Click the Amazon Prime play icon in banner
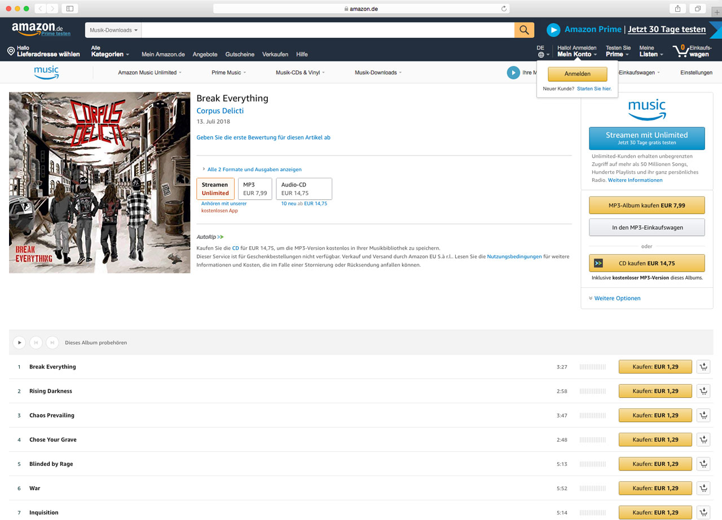Screen dimensions: 722x520 click(553, 29)
